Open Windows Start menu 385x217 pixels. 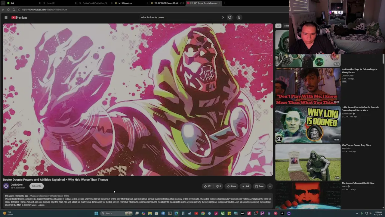(96, 213)
